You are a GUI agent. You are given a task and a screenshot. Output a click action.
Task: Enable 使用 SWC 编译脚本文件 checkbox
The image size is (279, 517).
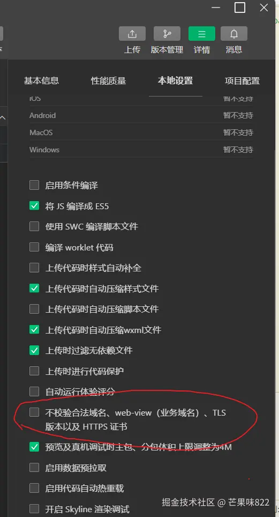(34, 226)
